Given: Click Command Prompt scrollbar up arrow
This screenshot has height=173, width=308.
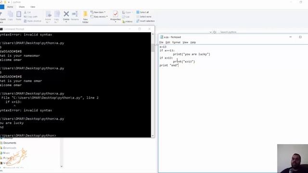Looking at the screenshot, I should [153, 34].
